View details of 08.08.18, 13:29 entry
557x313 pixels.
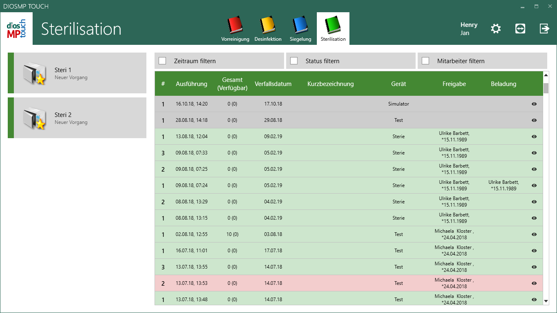click(x=534, y=202)
